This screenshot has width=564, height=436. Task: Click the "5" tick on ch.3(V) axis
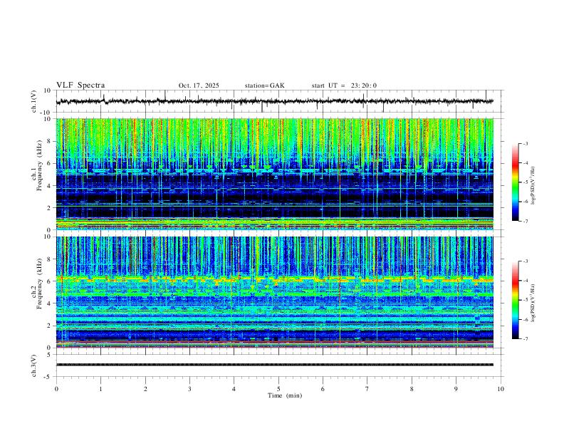pos(49,355)
